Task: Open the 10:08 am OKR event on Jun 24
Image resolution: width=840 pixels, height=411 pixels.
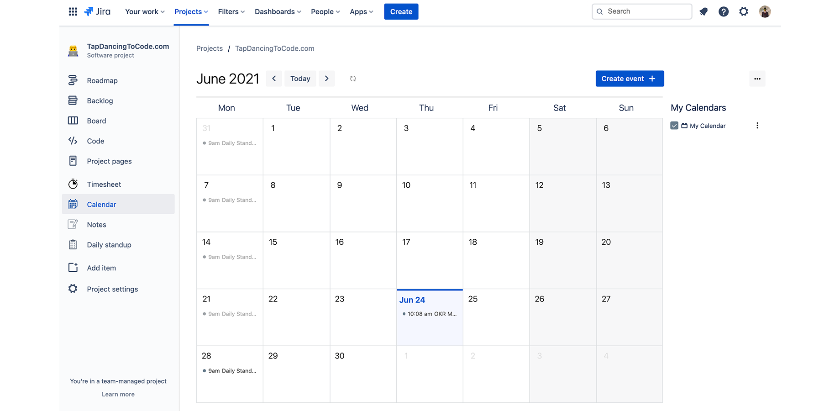Action: (x=430, y=314)
